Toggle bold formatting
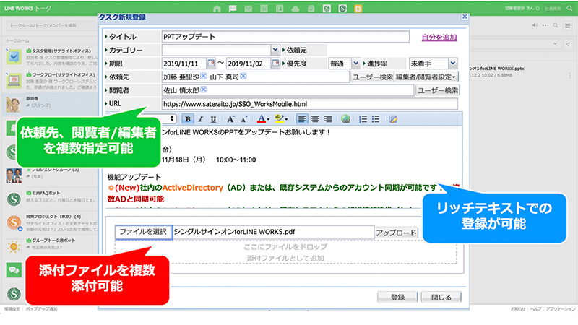 tap(188, 119)
